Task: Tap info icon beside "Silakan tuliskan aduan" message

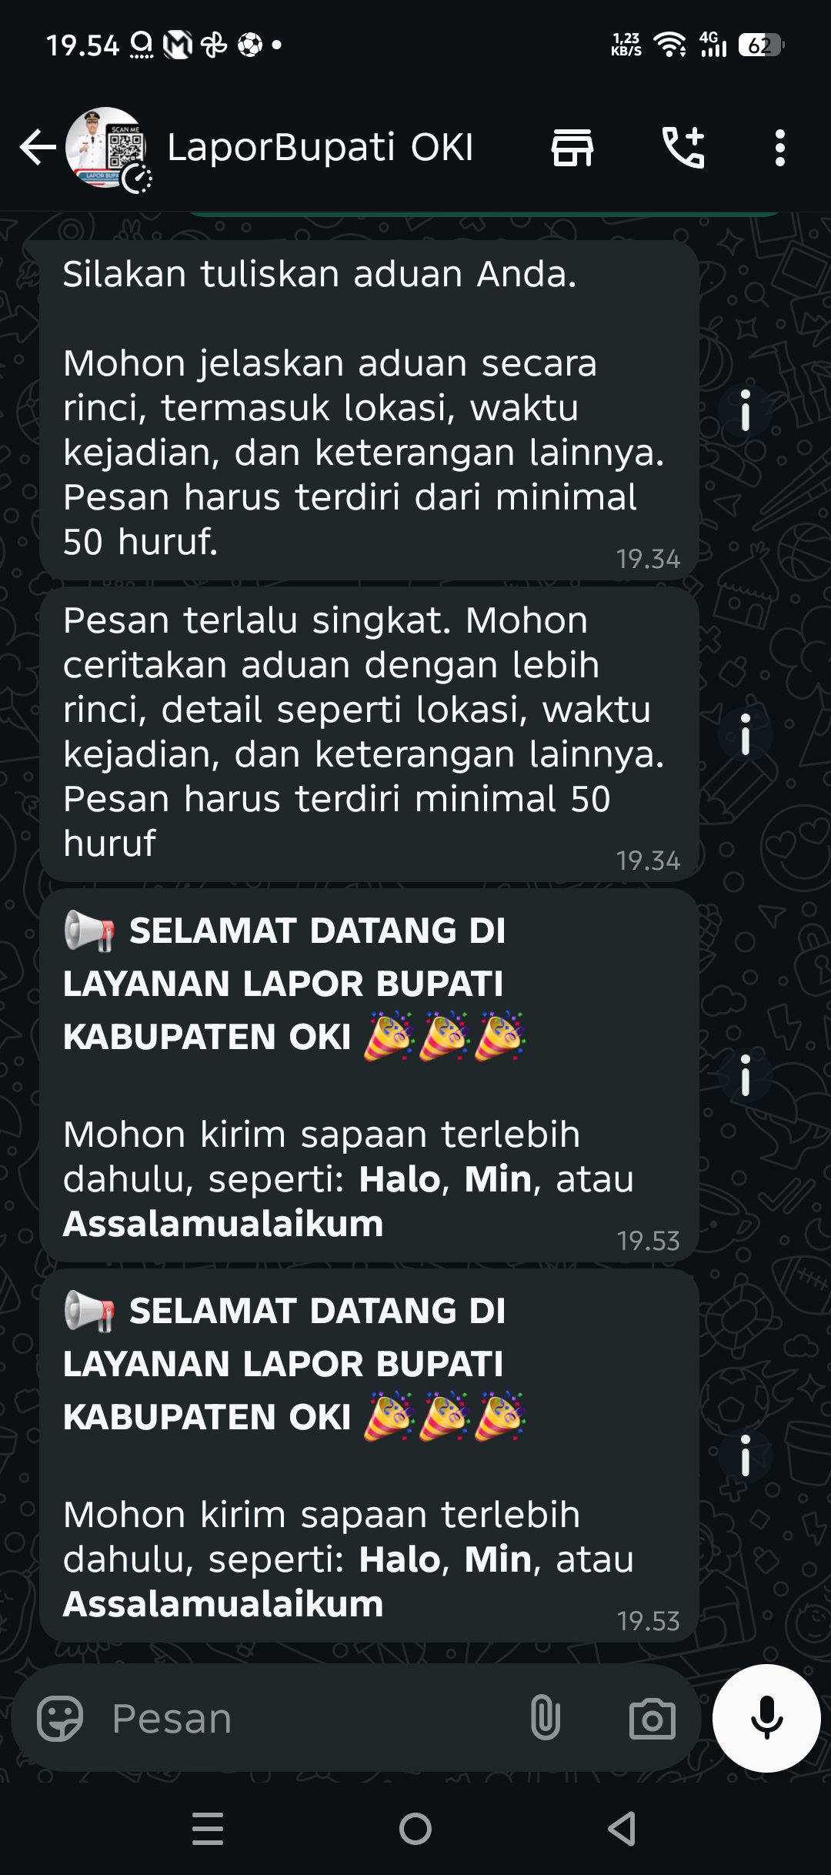Action: pyautogui.click(x=745, y=410)
